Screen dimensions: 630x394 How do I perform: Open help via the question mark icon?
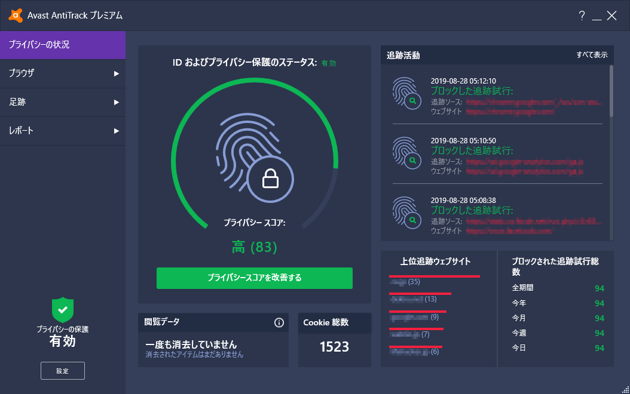(582, 17)
